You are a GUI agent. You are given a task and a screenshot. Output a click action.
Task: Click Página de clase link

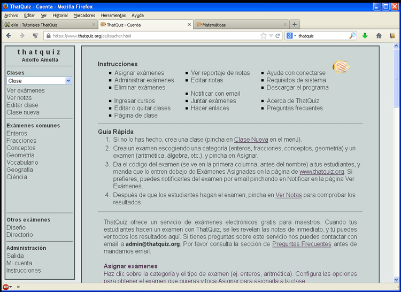click(x=136, y=116)
